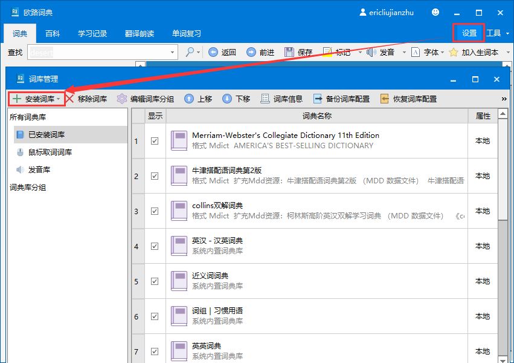Viewport: 514px width, 363px height.
Task: Switch to the 单词复习 tab
Action: [x=187, y=33]
